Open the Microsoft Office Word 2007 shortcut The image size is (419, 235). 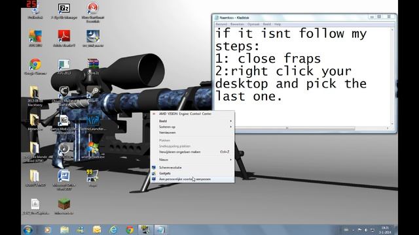(x=64, y=180)
